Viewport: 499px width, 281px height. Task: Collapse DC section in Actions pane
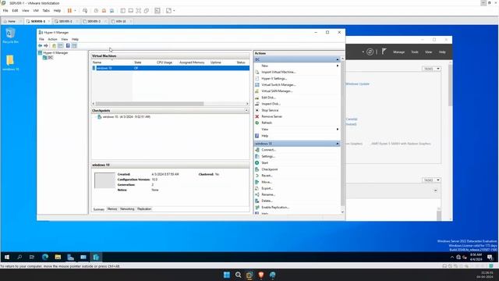[x=338, y=59]
